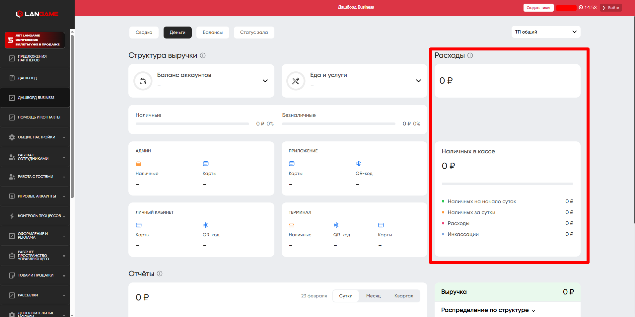The height and width of the screenshot is (317, 635).
Task: Open the ТП общий dropdown
Action: 546,32
